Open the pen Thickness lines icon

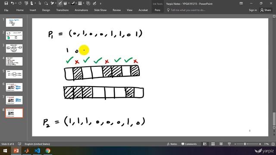click(x=80, y=3)
